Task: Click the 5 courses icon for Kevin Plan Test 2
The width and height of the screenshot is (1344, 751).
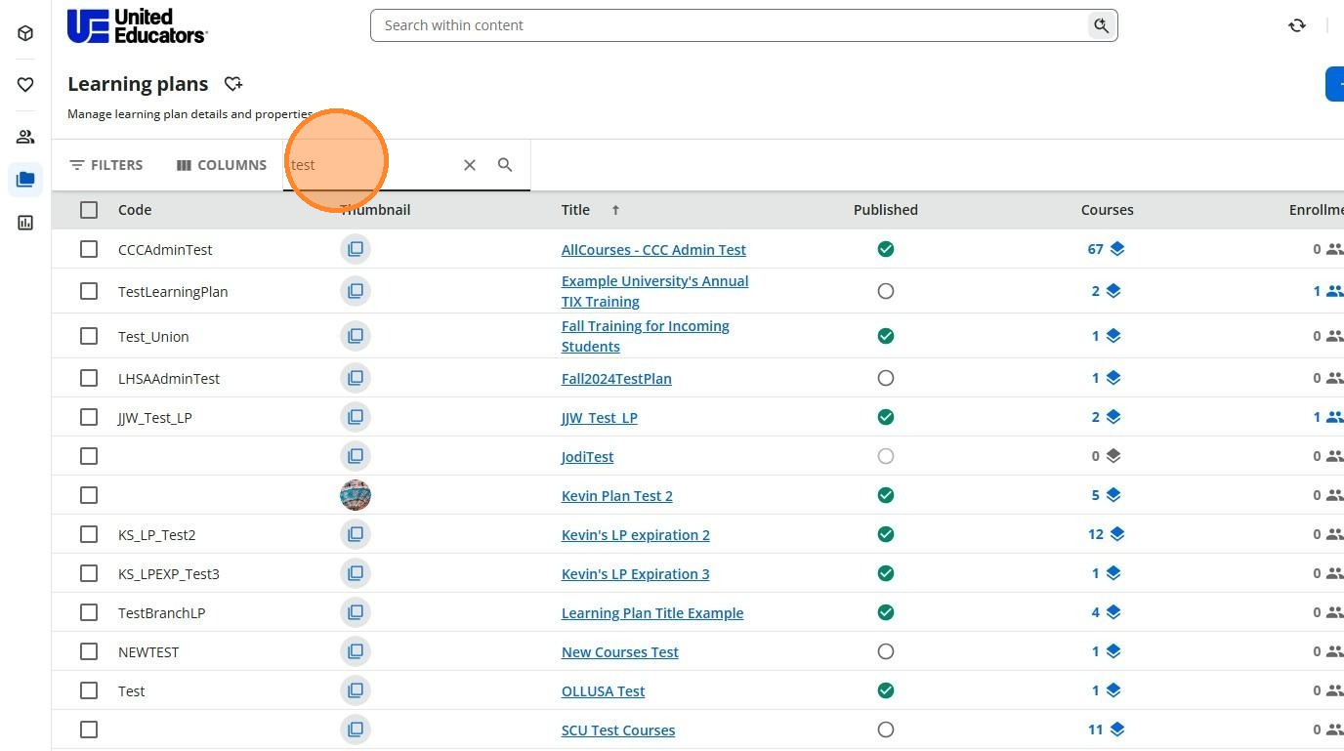Action: [x=1113, y=495]
